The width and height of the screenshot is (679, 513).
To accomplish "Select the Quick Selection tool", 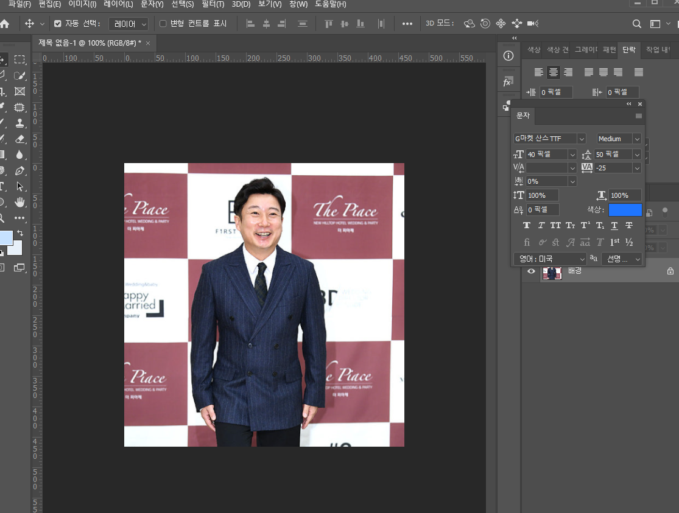I will [x=19, y=75].
